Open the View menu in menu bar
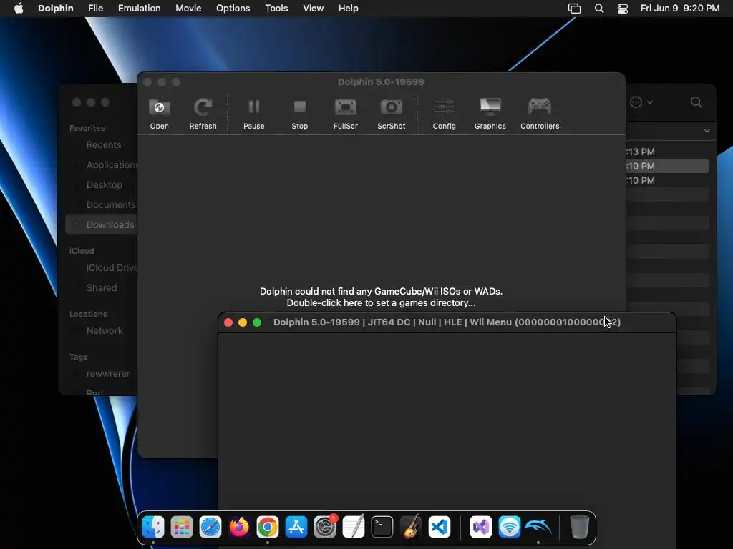 click(x=314, y=9)
